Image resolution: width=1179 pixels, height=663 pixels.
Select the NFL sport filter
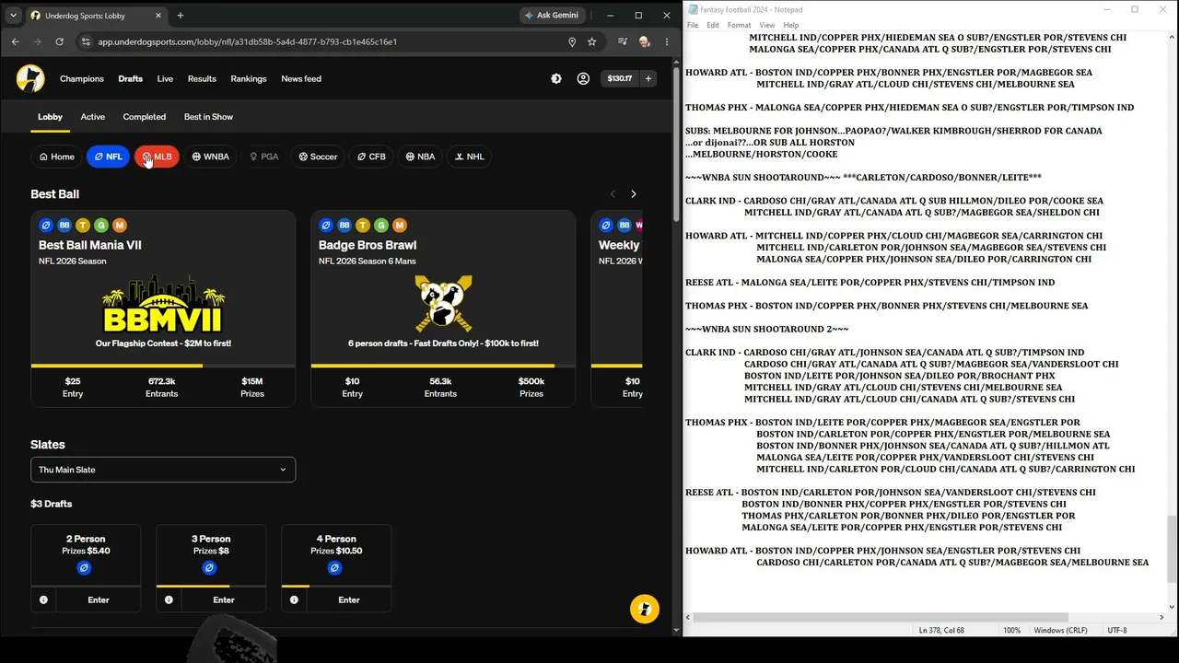tap(107, 157)
